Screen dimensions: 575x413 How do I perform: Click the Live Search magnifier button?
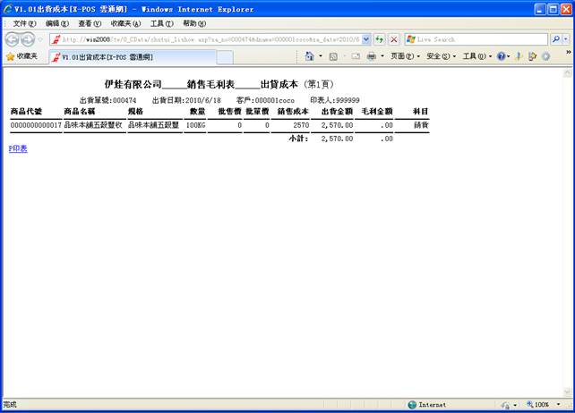point(556,39)
